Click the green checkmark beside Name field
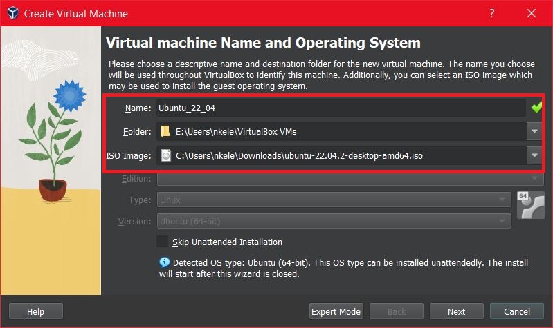The height and width of the screenshot is (328, 553). point(536,107)
